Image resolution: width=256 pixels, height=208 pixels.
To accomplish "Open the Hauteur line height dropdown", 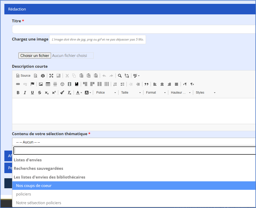I will pos(181,92).
